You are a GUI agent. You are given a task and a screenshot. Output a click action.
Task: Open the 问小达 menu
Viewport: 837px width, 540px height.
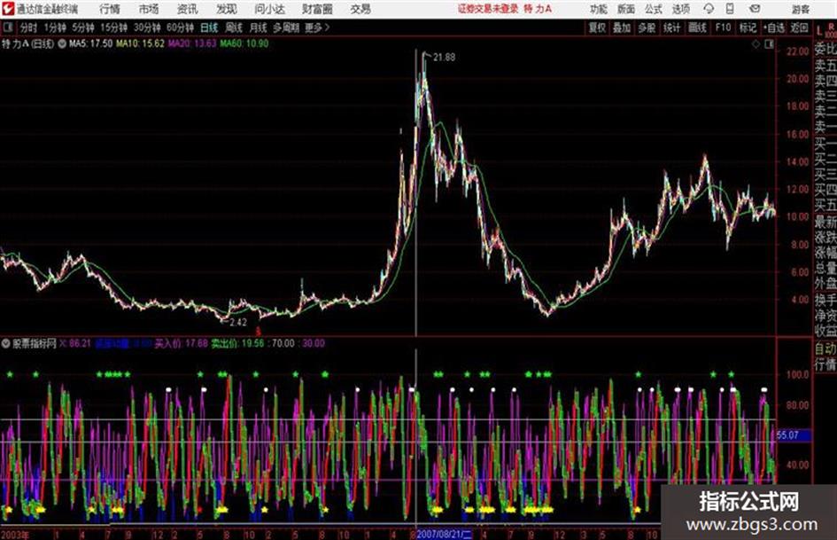(x=269, y=9)
